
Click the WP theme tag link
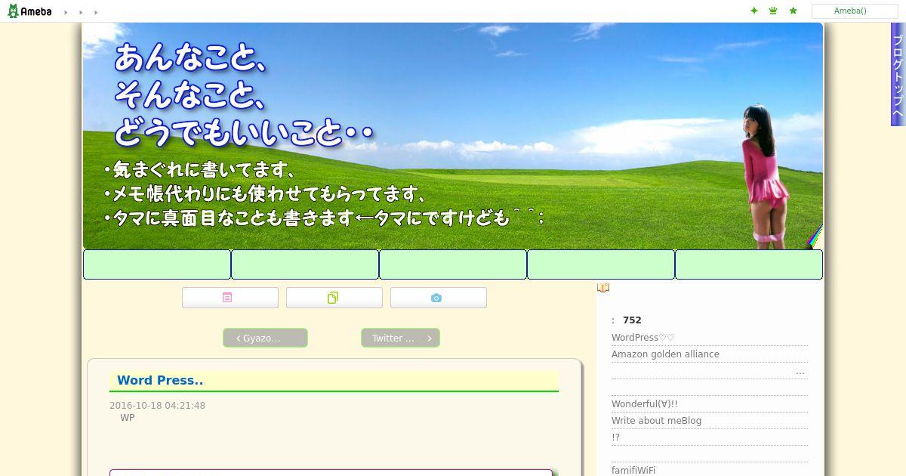[x=128, y=418]
